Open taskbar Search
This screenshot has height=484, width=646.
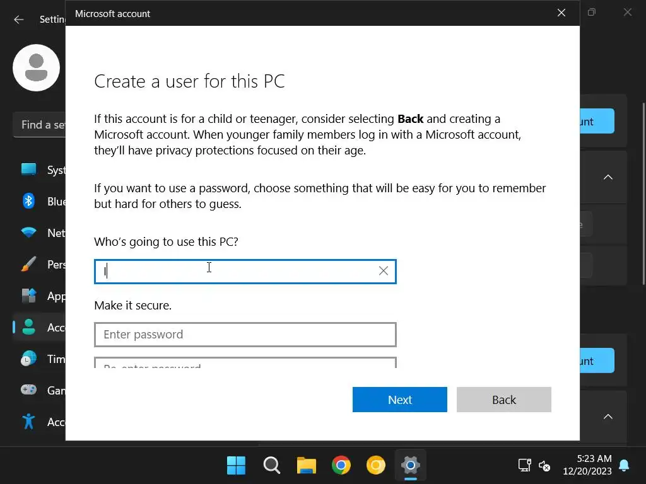(x=271, y=466)
